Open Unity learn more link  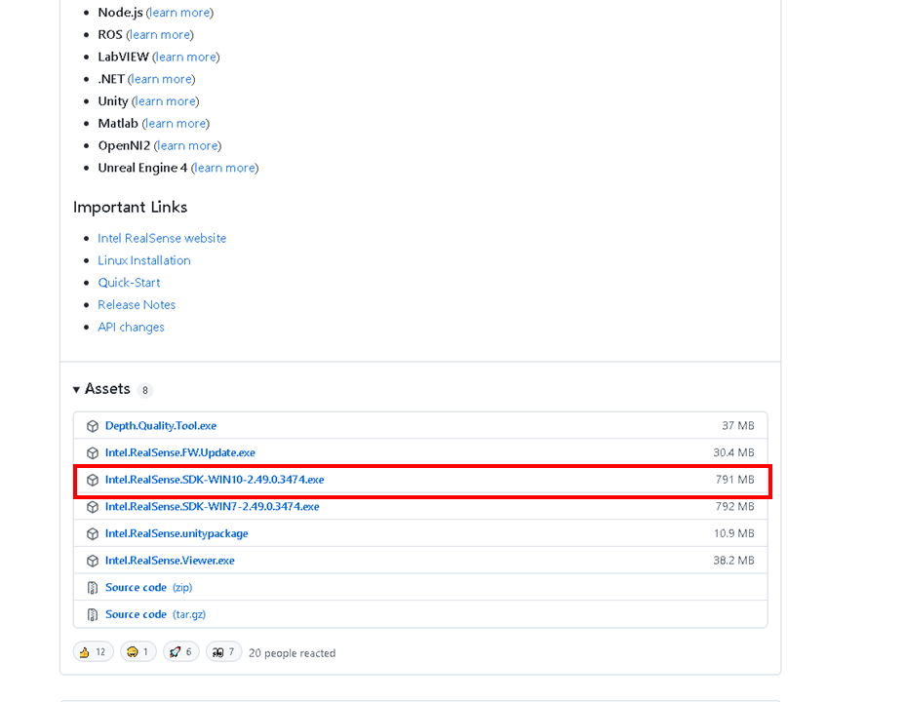pyautogui.click(x=166, y=101)
